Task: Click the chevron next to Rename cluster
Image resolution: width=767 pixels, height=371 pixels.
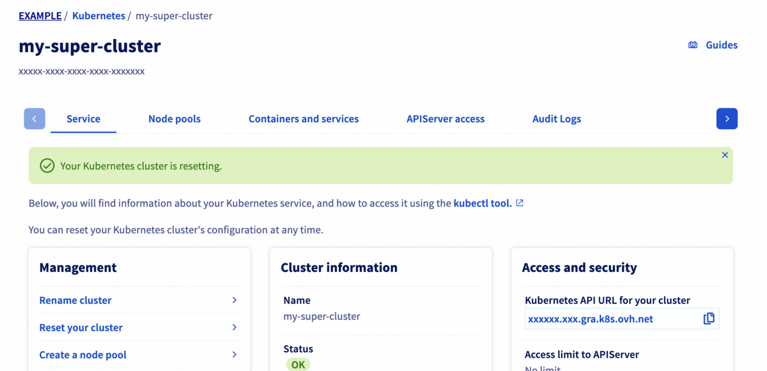Action: coord(234,300)
